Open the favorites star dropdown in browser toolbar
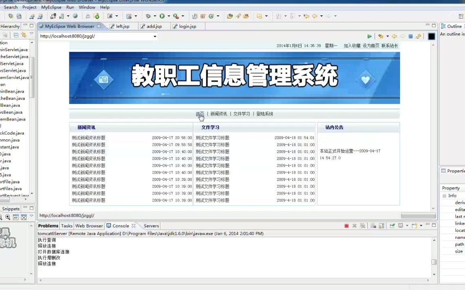Viewport: 465px width, 290px height. (x=387, y=36)
